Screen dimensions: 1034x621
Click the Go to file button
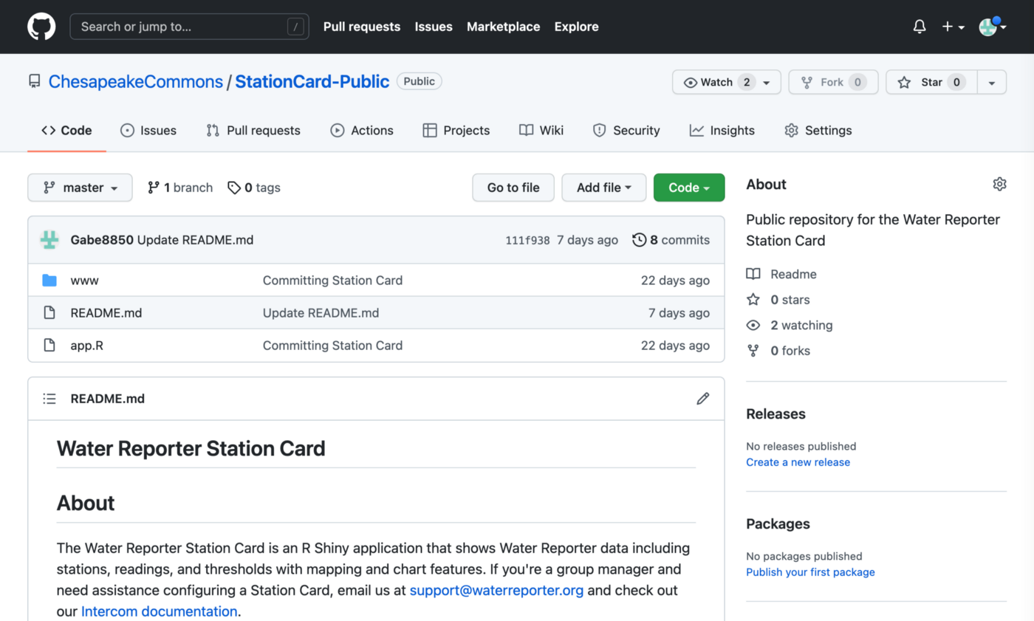point(513,188)
